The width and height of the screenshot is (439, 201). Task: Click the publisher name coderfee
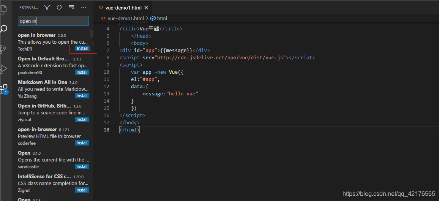27,143
